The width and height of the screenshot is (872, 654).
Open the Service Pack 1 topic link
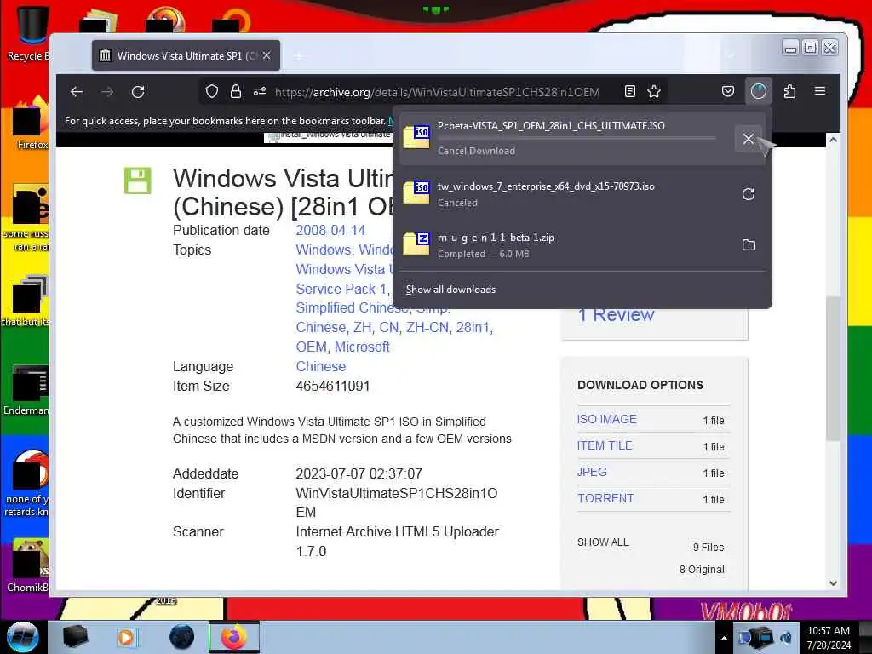click(341, 289)
